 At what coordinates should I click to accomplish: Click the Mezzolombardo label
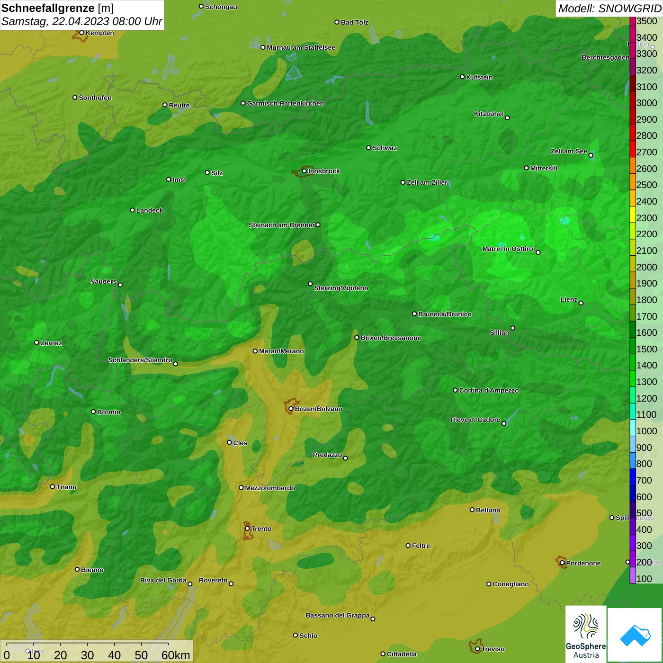point(270,488)
